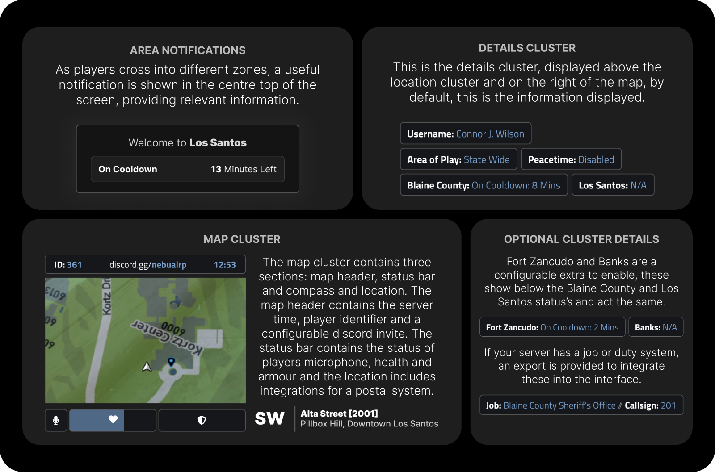
Task: Click the Los Santos: N/A badge
Action: [612, 185]
